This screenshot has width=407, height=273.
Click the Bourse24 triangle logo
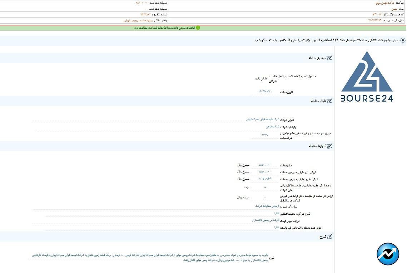[367, 76]
